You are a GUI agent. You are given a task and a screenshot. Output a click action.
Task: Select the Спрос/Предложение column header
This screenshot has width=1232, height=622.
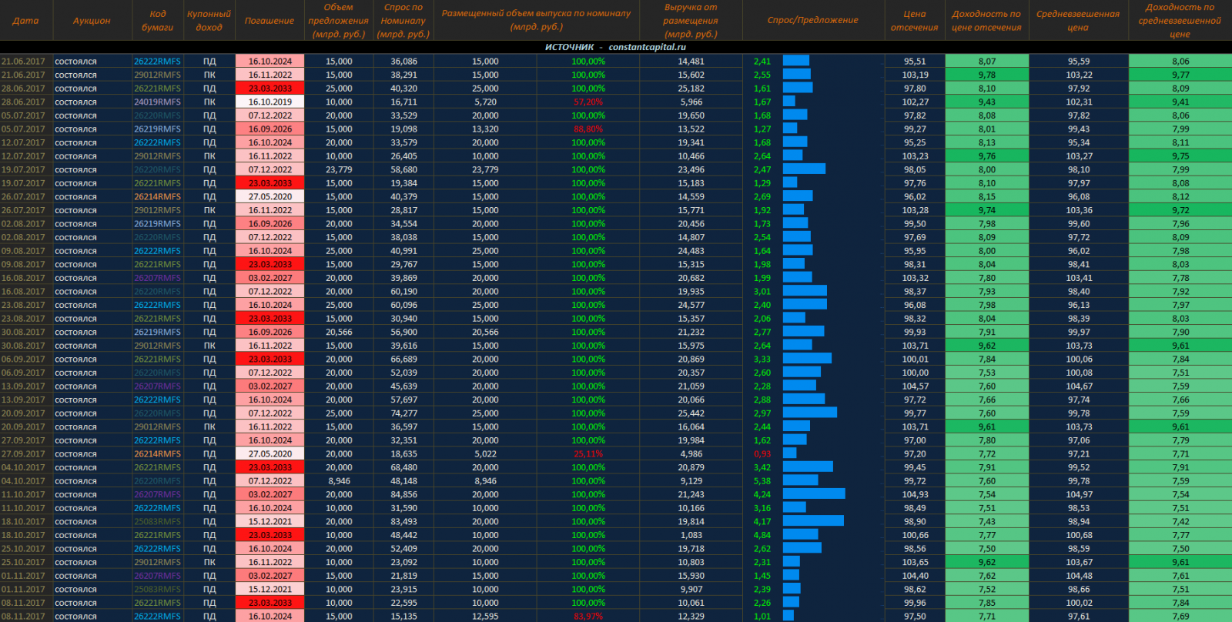812,21
